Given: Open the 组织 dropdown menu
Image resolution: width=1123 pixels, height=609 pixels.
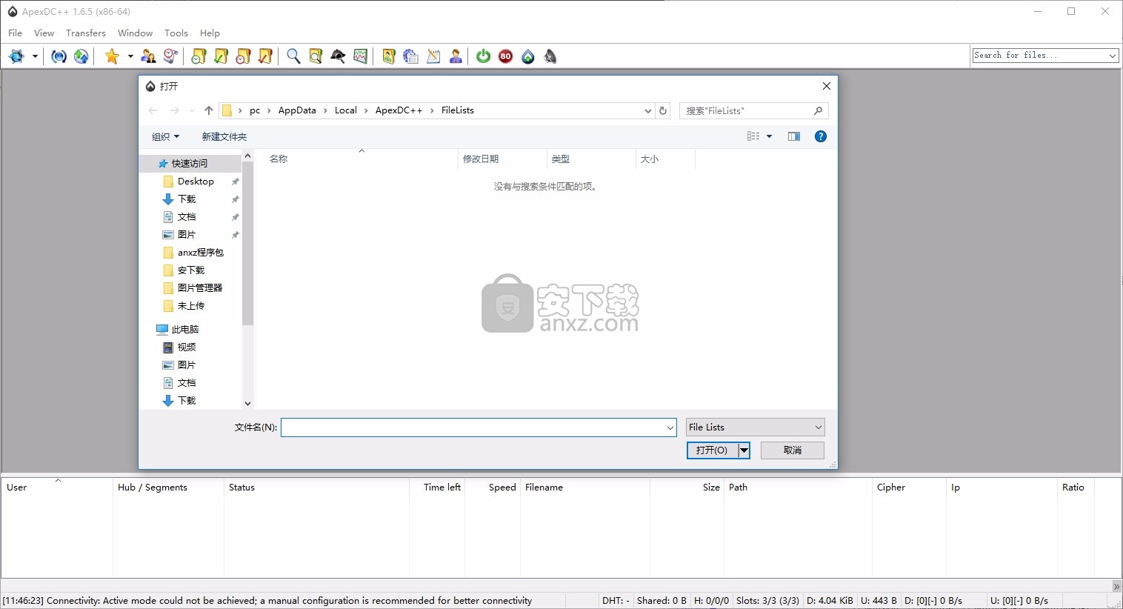Looking at the screenshot, I should click(x=165, y=136).
